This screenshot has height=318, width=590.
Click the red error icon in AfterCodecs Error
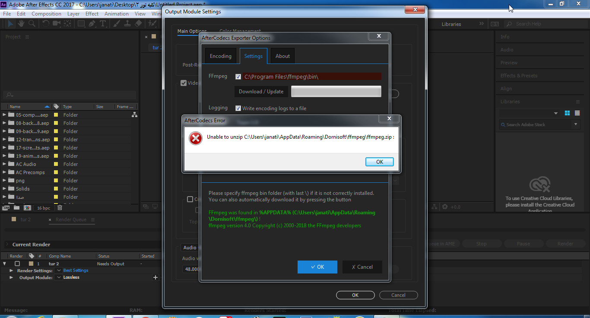[x=196, y=138]
